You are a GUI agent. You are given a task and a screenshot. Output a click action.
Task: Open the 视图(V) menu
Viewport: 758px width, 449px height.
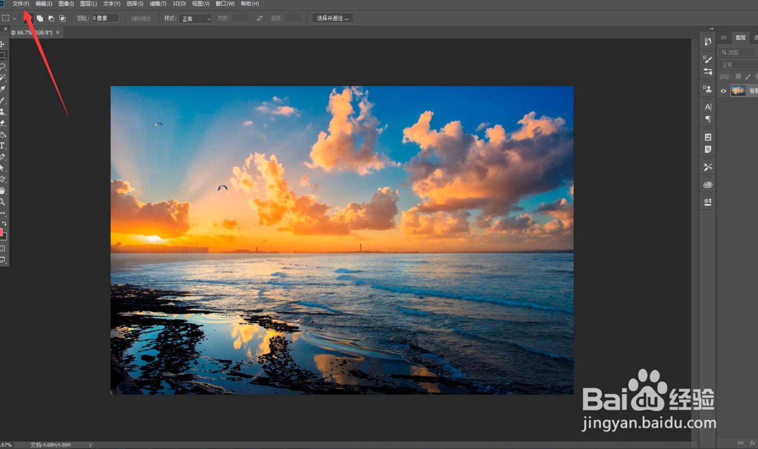tap(200, 4)
